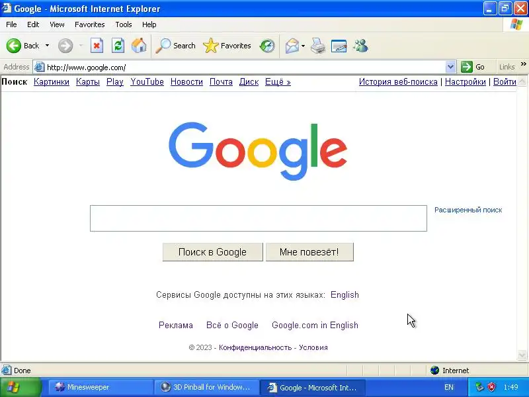Open Google.com in English link

point(315,325)
